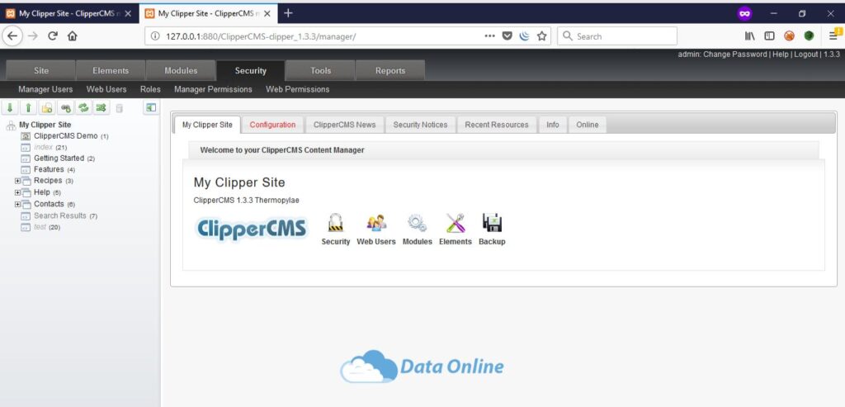Go to the browser Home page

(x=73, y=36)
